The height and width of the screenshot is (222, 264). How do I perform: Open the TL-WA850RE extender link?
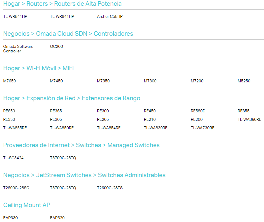coord(62,128)
